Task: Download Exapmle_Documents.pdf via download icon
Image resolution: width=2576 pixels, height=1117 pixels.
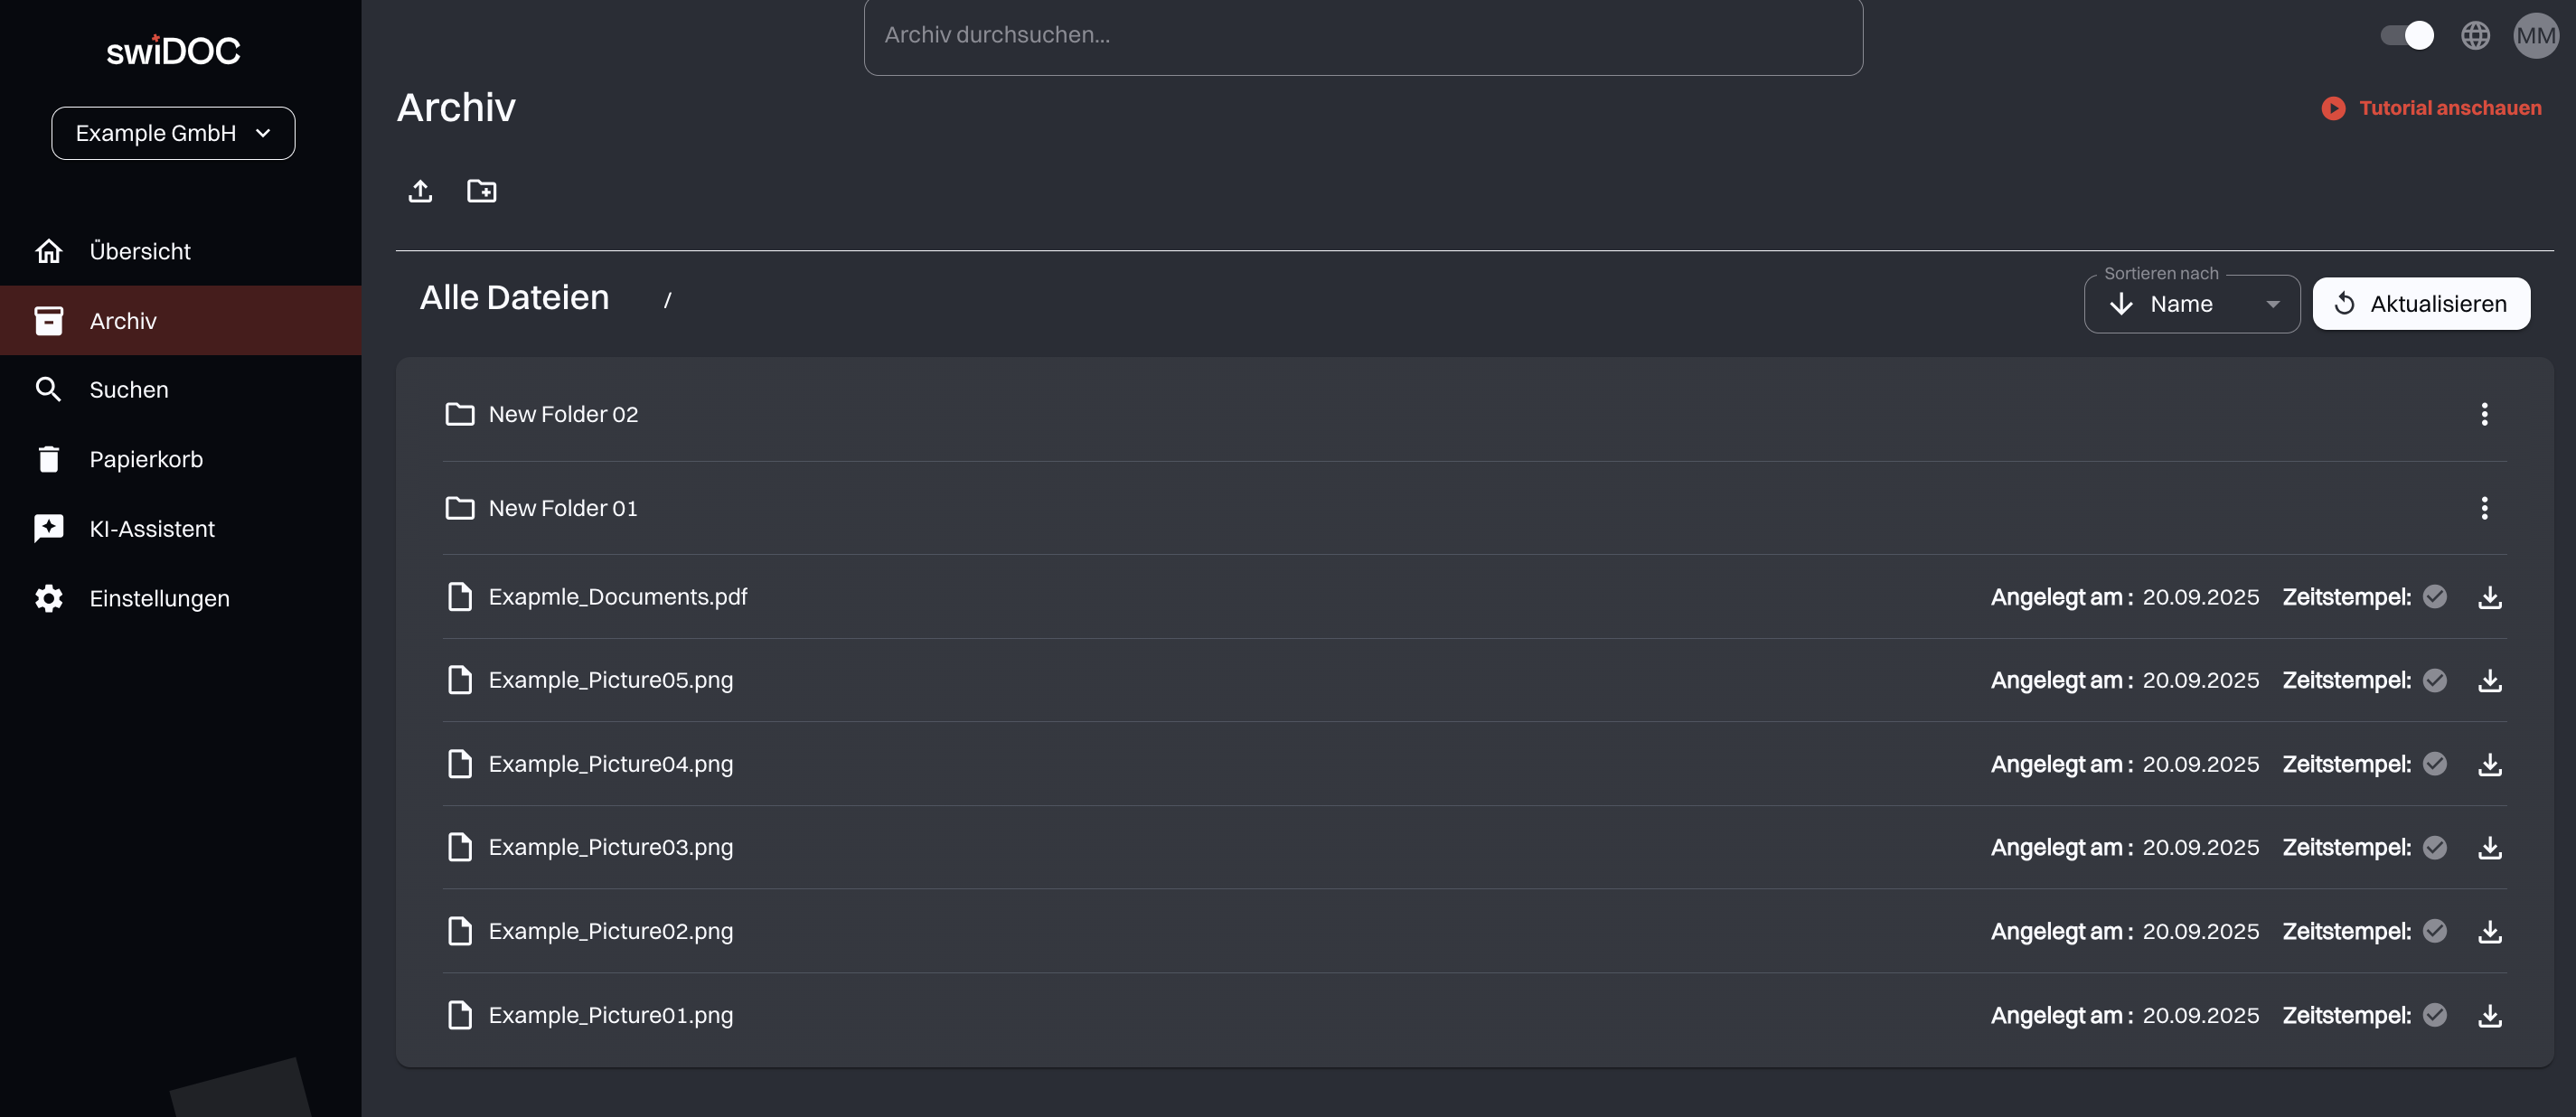Action: coord(2489,597)
